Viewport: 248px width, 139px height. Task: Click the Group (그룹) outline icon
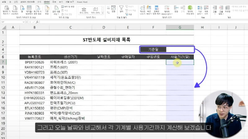(215, 8)
